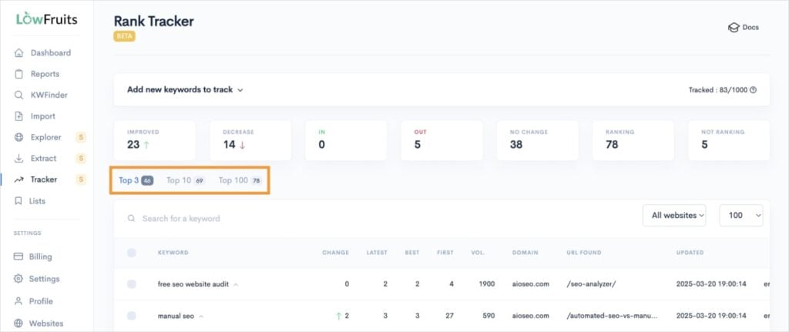789x332 pixels.
Task: Sort by the Keyword column header
Action: pos(173,253)
